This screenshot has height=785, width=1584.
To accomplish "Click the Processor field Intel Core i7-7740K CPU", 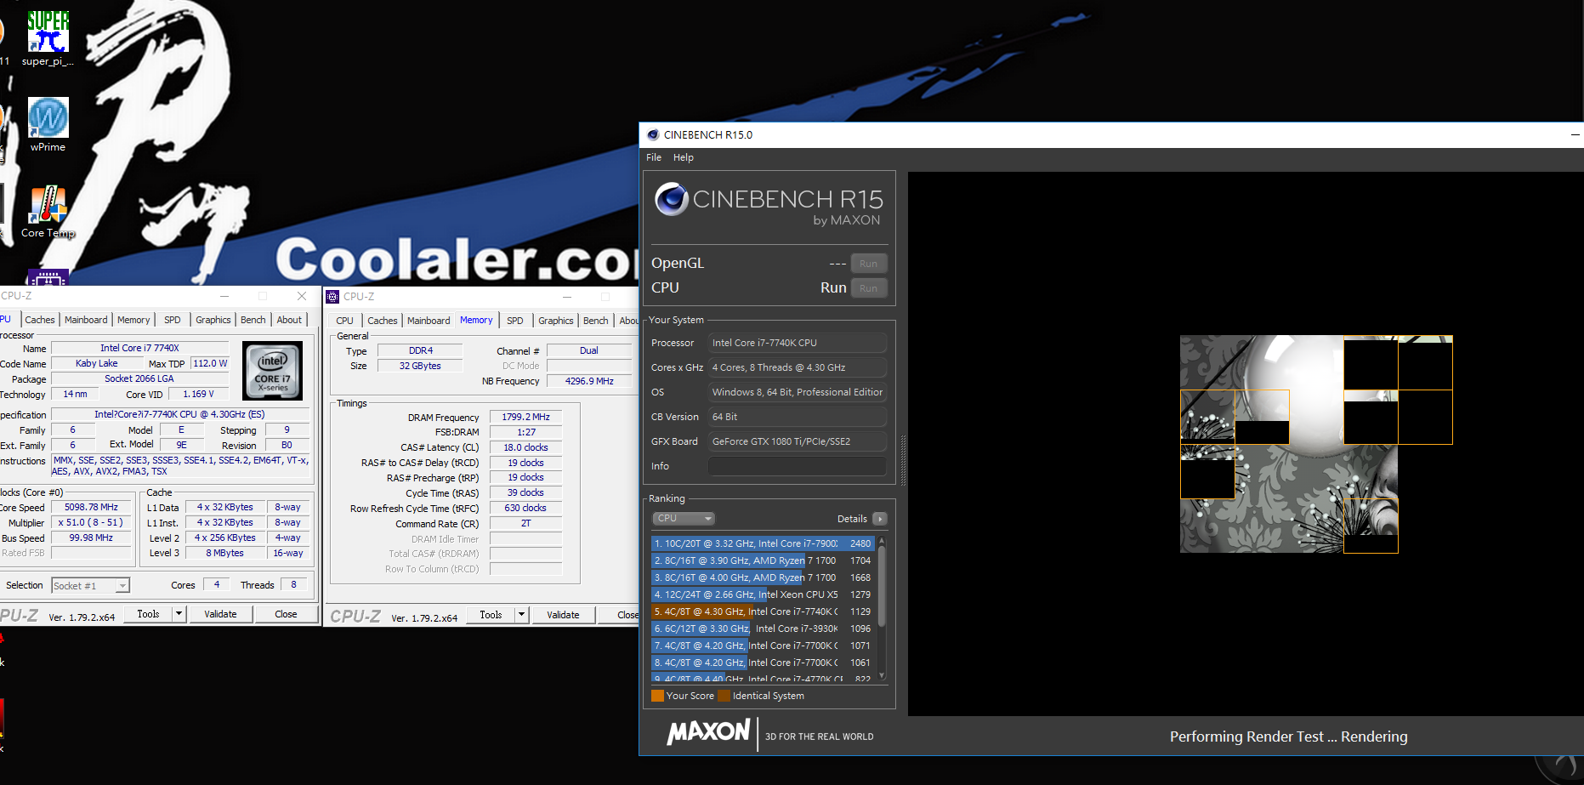I will pos(798,343).
